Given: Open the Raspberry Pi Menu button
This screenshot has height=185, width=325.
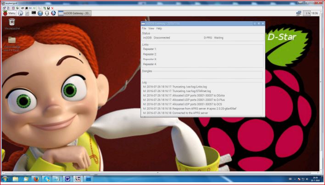Looking at the screenshot, I should point(9,13).
